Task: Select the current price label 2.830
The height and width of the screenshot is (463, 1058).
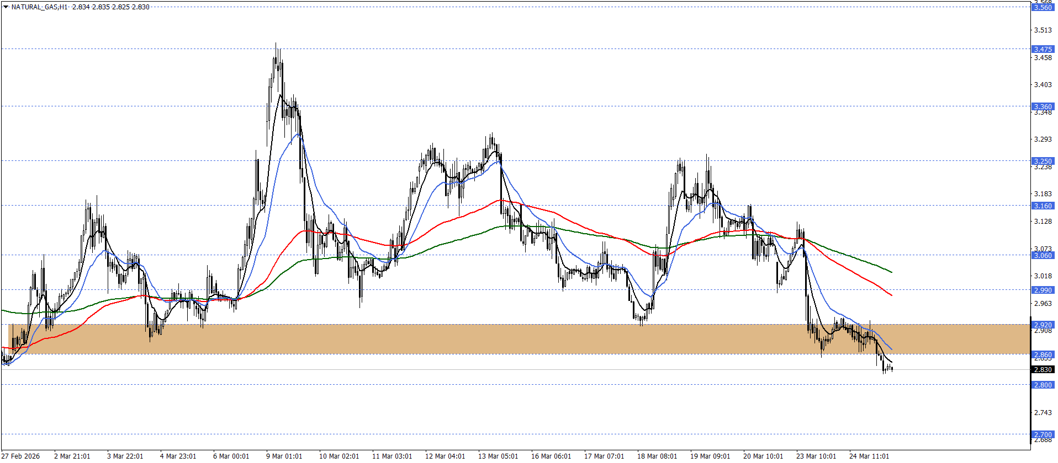Action: point(1043,370)
